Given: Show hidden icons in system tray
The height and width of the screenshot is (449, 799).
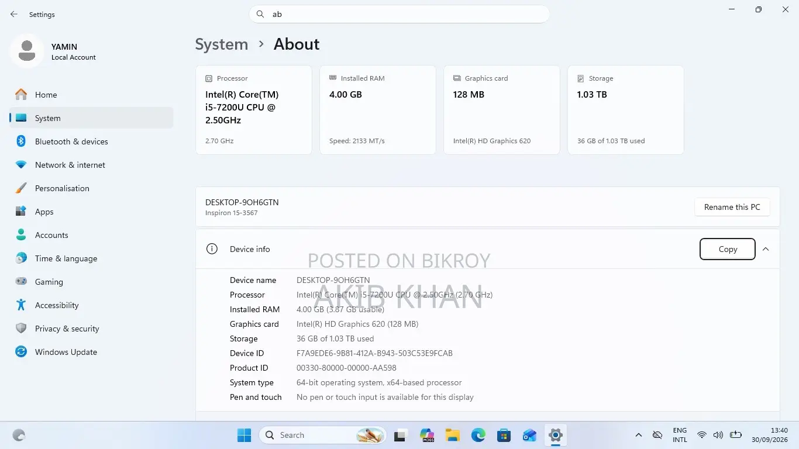Looking at the screenshot, I should (x=639, y=435).
